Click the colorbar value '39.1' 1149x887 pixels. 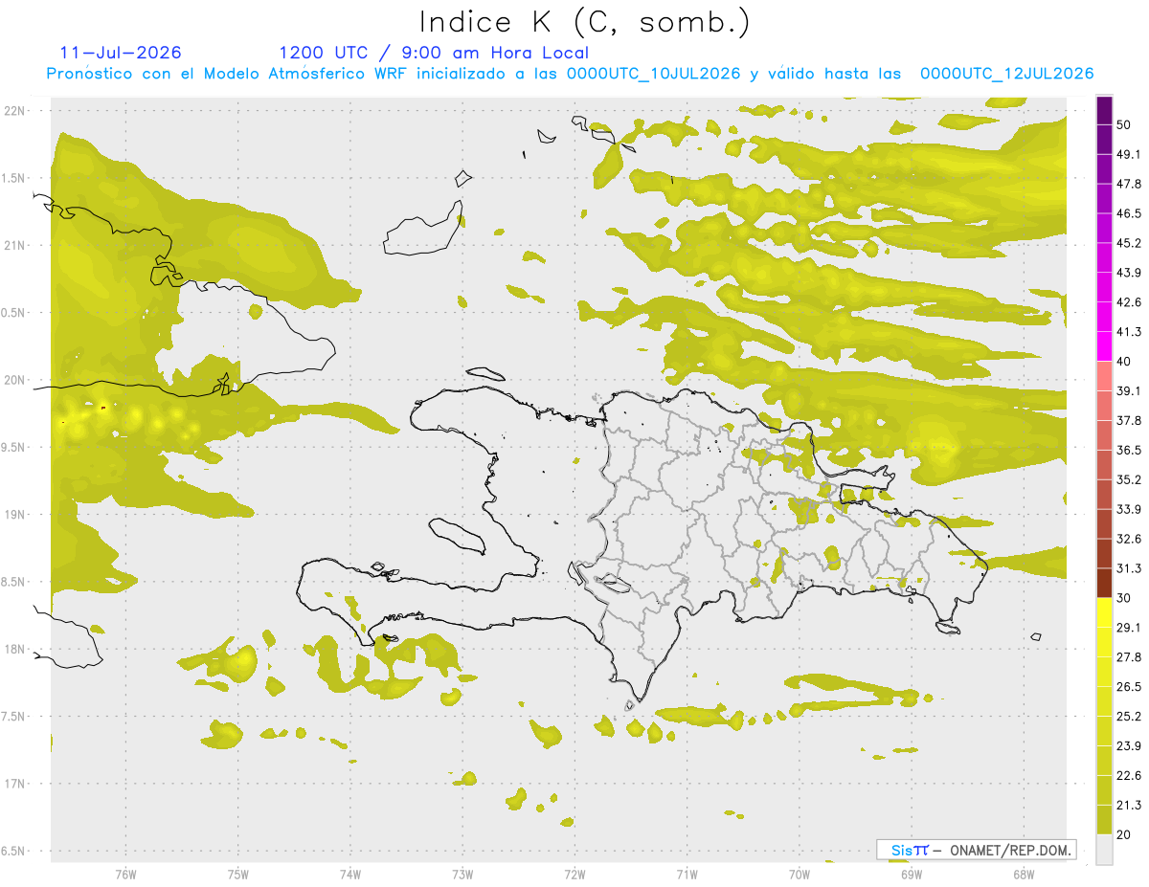[x=1130, y=390]
